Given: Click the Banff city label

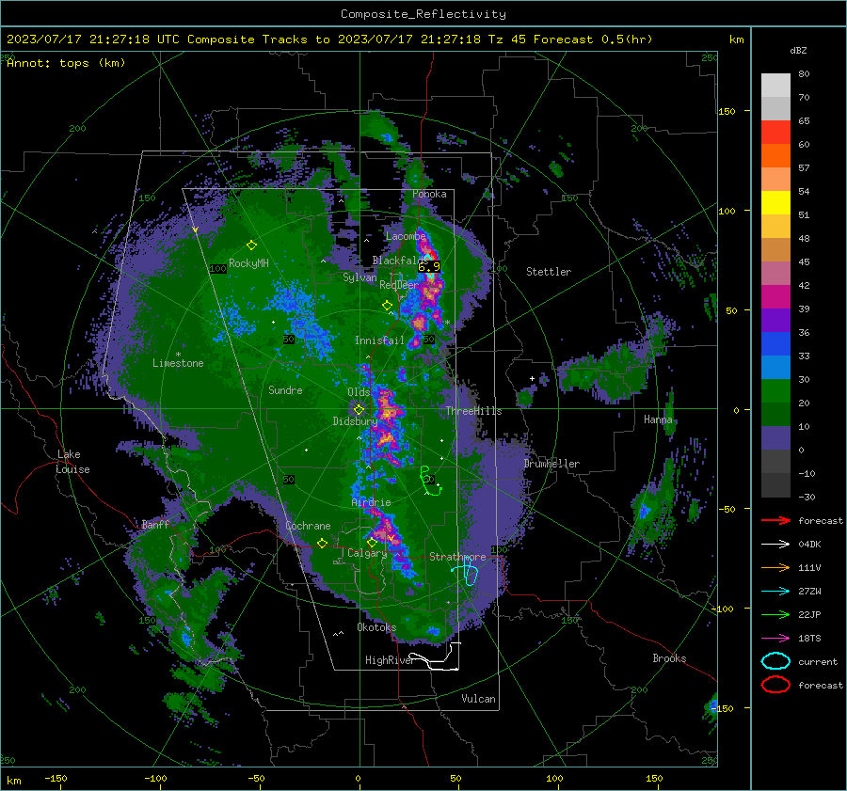Looking at the screenshot, I should tap(155, 524).
